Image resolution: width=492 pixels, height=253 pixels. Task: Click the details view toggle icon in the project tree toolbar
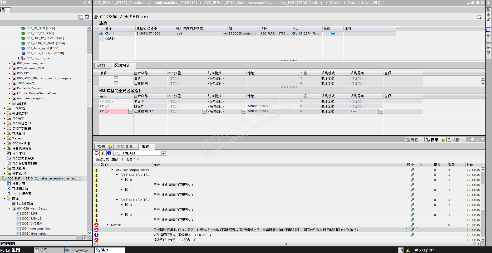click(81, 17)
